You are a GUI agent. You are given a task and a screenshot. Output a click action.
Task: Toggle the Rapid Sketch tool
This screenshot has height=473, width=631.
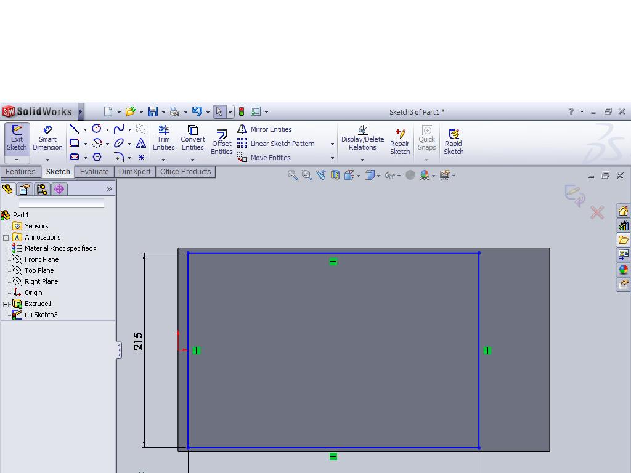pos(454,142)
